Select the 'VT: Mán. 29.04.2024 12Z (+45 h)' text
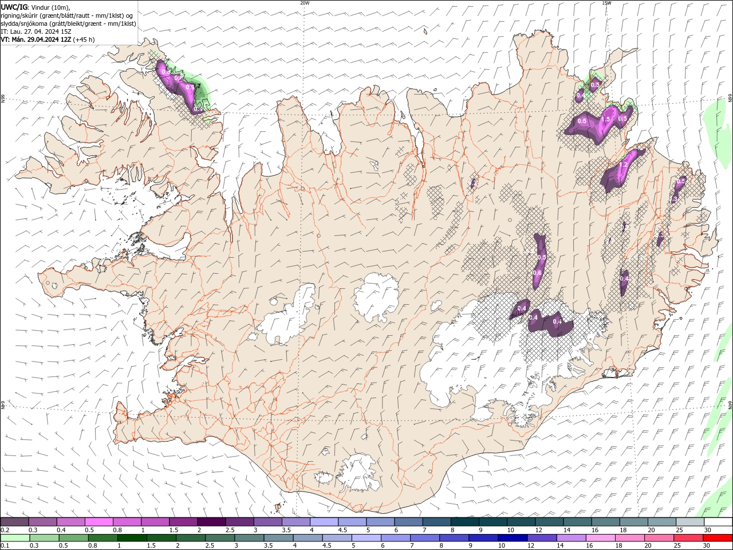The image size is (733, 550). click(48, 40)
